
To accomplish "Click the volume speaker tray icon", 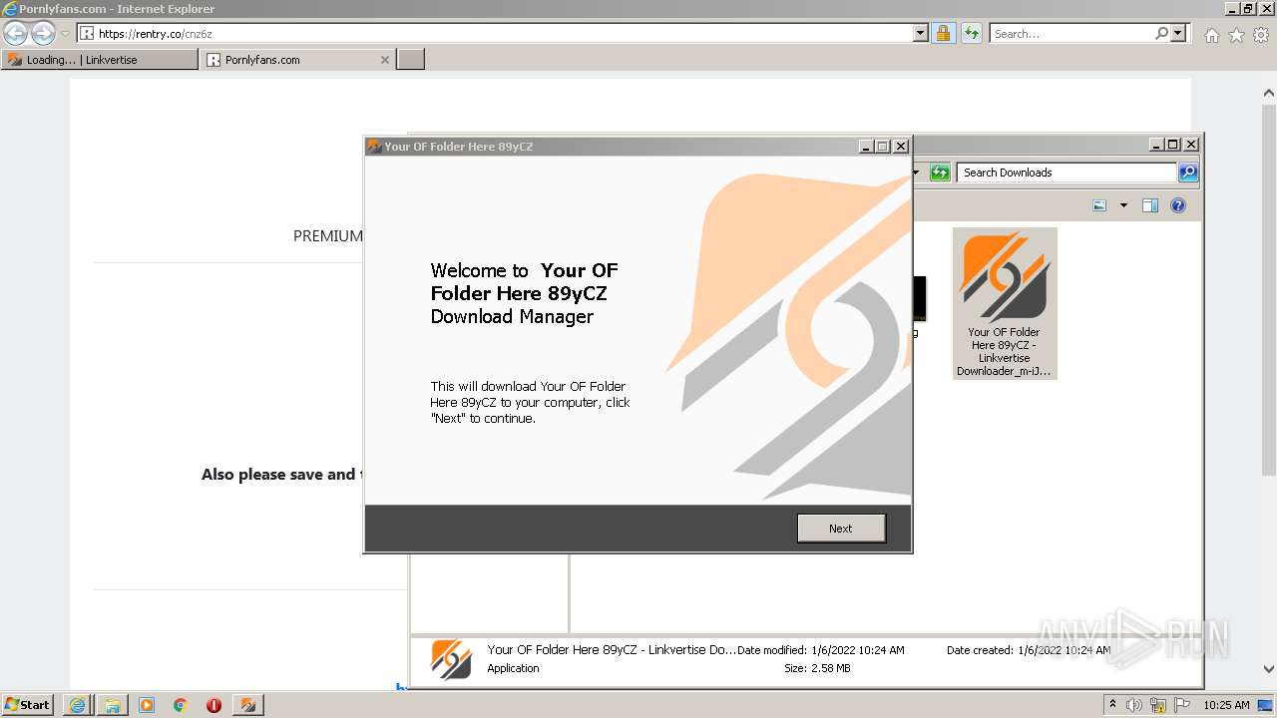I will [1134, 705].
